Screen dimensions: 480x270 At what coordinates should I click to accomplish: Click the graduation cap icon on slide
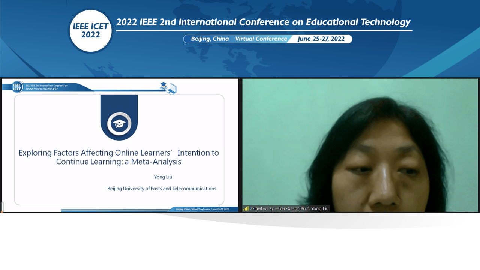119,124
